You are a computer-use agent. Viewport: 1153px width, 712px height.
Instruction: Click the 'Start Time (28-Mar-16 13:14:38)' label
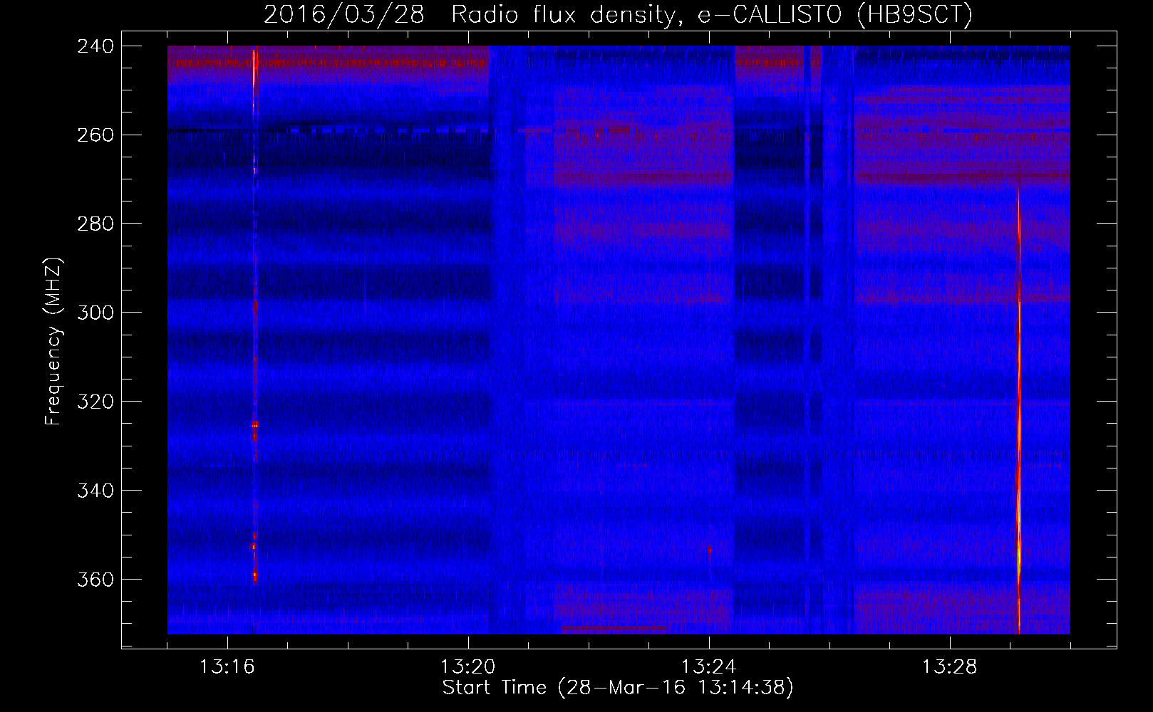(618, 688)
